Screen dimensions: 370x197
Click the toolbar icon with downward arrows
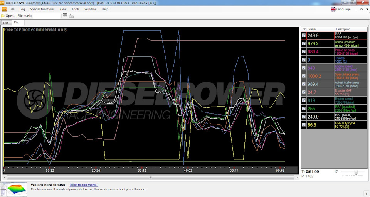[x=71, y=16]
